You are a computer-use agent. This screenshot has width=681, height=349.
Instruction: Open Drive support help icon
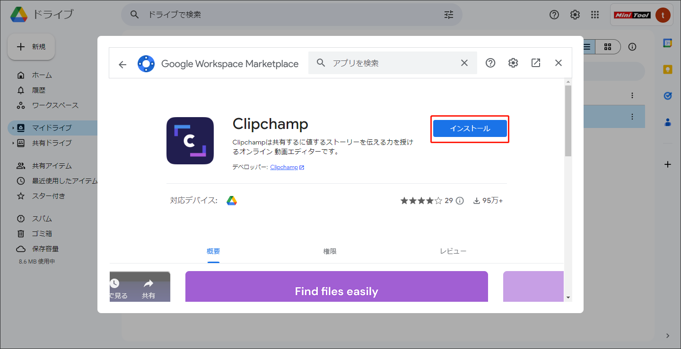[x=554, y=15]
